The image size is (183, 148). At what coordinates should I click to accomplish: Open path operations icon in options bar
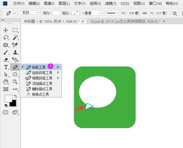175,13
